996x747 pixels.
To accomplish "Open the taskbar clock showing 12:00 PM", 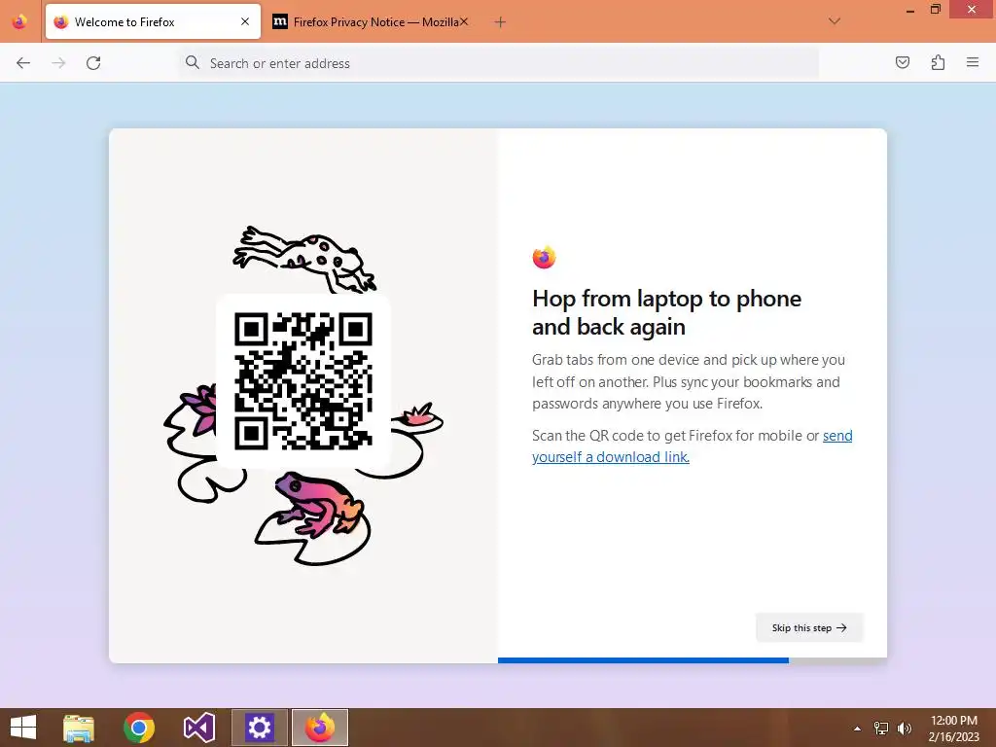I will (x=953, y=728).
